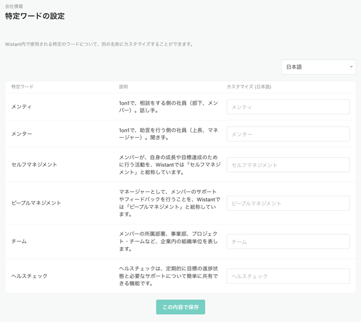This screenshot has height=322, width=361.
Task: Click the 特定ワードの設定 page heading
Action: (x=35, y=17)
